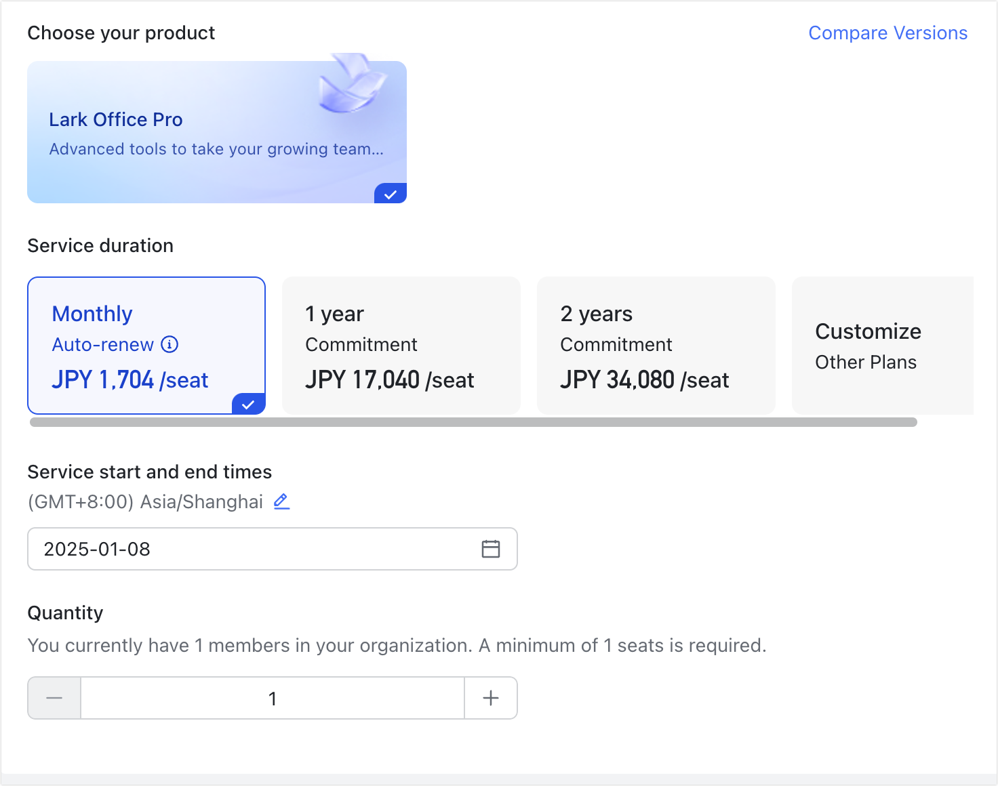The image size is (998, 786).
Task: Open the calendar icon in the date field
Action: (x=490, y=549)
